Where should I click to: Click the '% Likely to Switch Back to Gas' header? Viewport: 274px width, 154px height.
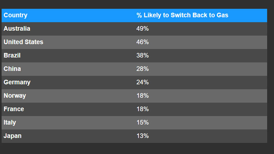(x=182, y=15)
